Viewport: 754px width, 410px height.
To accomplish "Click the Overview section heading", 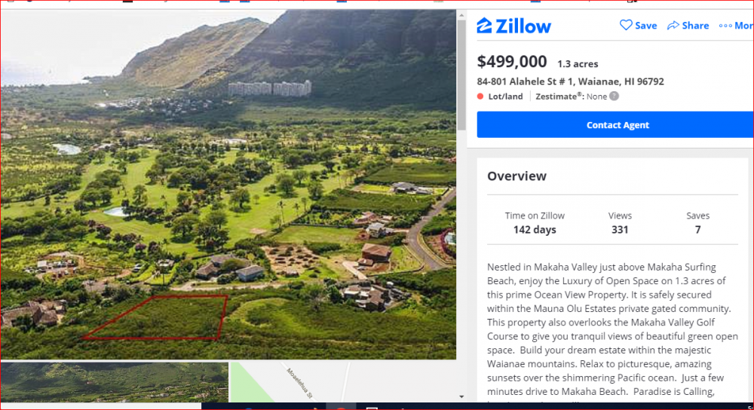I will (516, 176).
